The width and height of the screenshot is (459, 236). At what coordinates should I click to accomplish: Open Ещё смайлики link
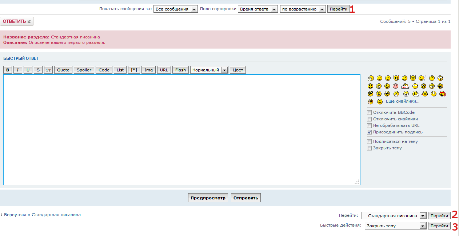402,102
